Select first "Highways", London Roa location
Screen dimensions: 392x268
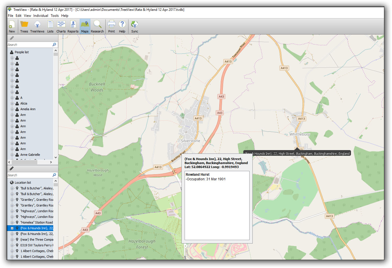[37, 211]
